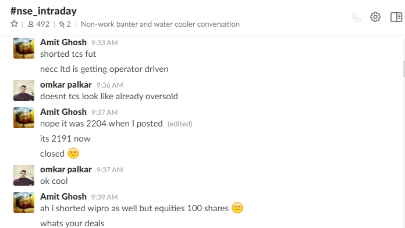
Task: Click the 9:36 AM timestamp
Action: click(x=109, y=85)
